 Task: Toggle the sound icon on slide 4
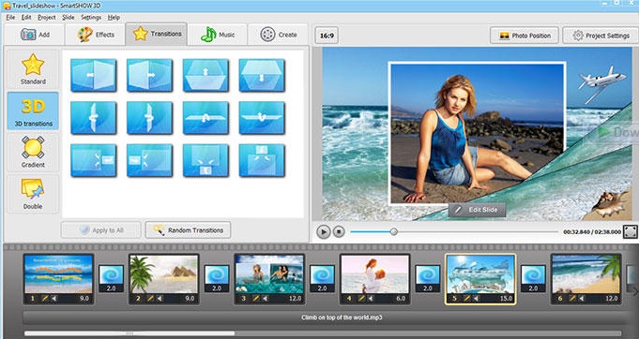point(371,299)
